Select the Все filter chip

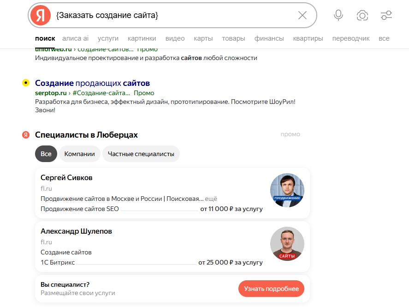click(x=46, y=154)
